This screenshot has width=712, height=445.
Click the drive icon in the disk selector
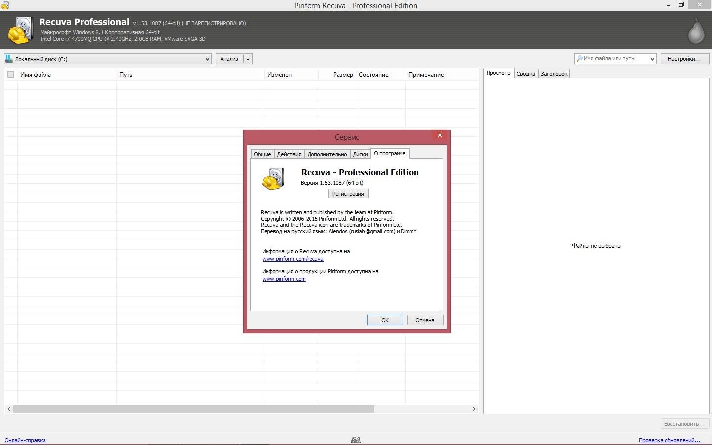(x=9, y=59)
